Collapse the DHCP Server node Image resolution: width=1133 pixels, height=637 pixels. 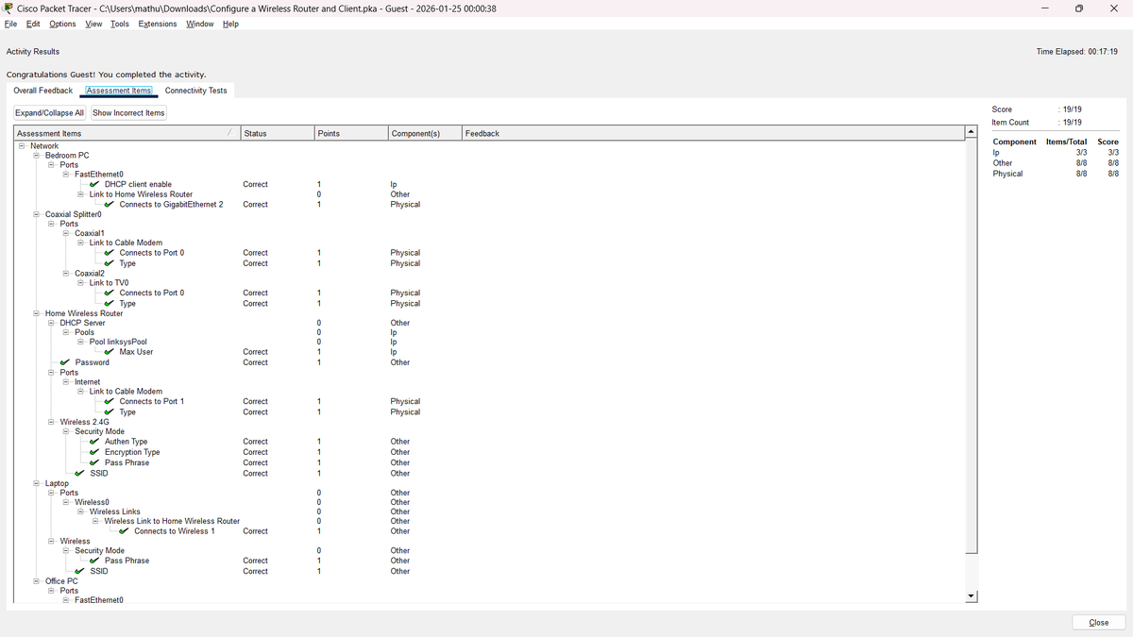click(51, 323)
